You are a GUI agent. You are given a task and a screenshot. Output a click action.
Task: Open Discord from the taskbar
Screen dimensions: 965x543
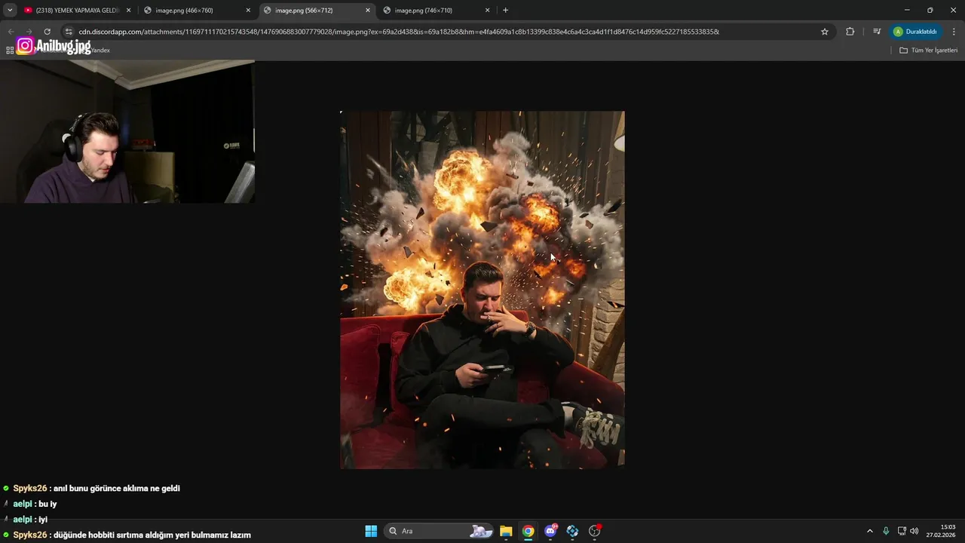[551, 531]
